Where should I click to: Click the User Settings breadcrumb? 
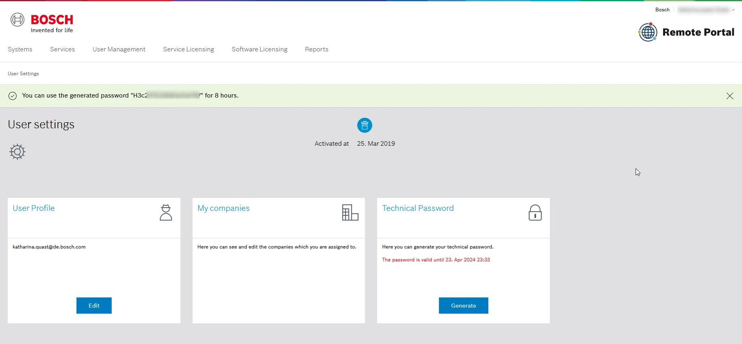coord(23,74)
